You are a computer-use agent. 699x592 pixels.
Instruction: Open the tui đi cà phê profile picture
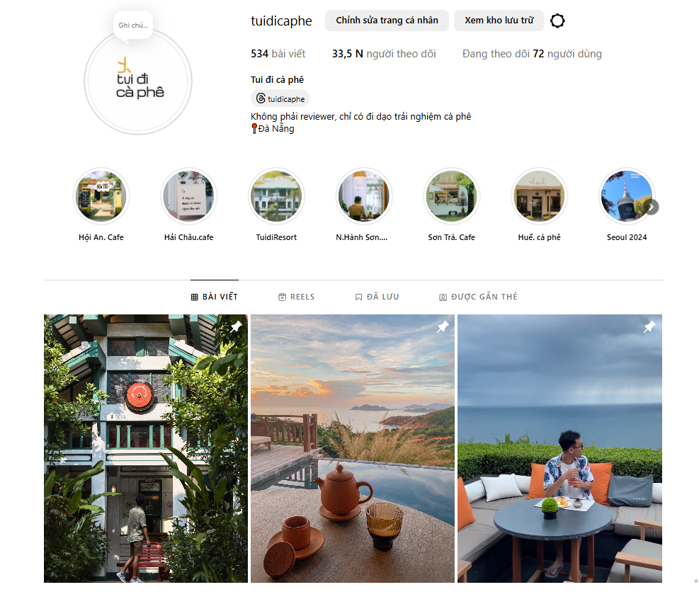coord(138,81)
